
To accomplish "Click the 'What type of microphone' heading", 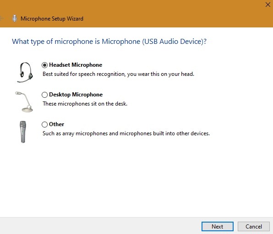I will [x=109, y=42].
